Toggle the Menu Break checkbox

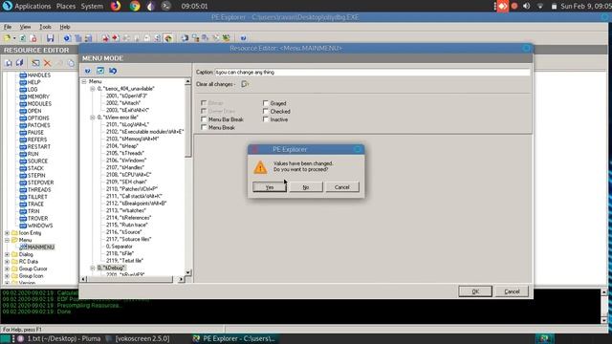[x=204, y=127]
